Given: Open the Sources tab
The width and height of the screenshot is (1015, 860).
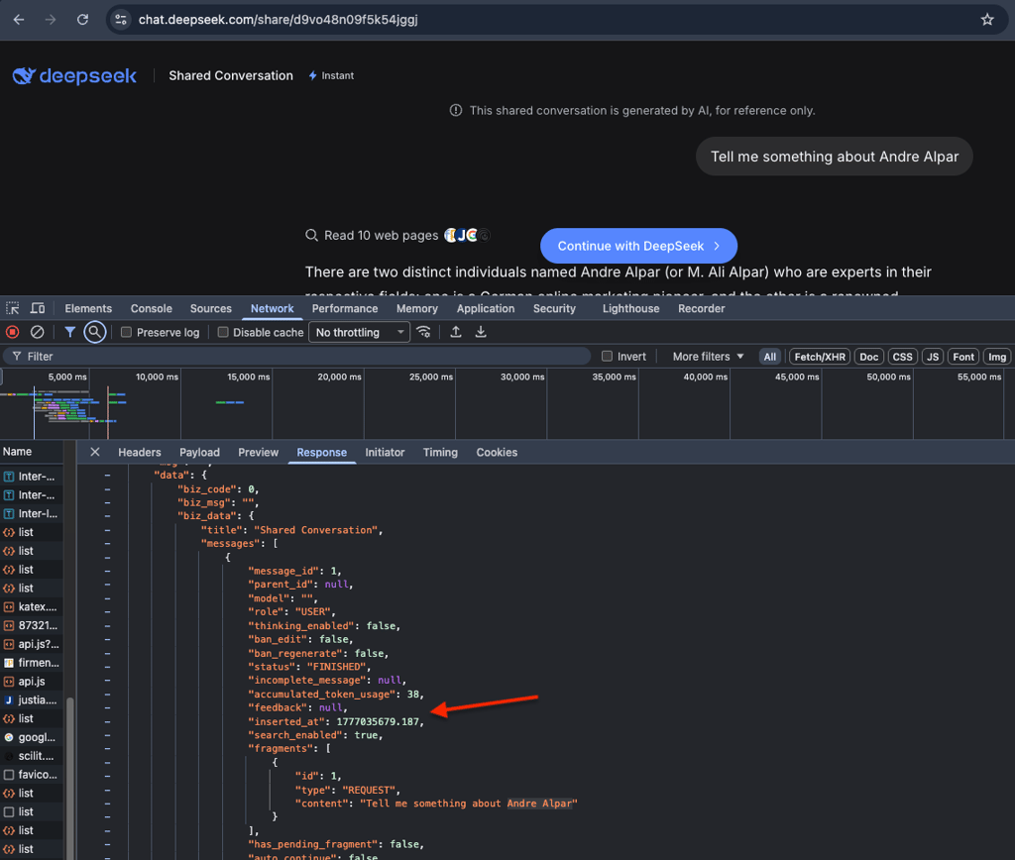Looking at the screenshot, I should (x=210, y=309).
